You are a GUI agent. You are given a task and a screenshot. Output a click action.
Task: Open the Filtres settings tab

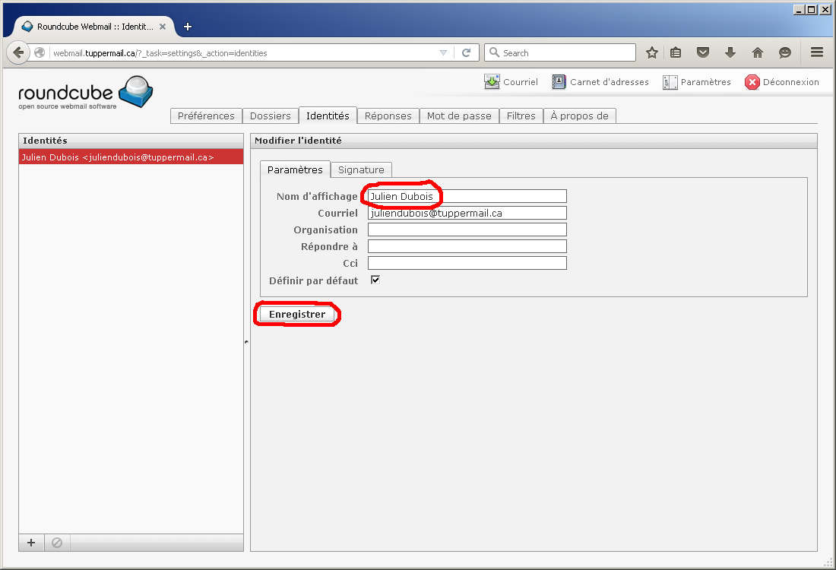tap(521, 116)
